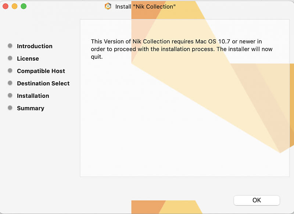The width and height of the screenshot is (294, 214).
Task: Click the bullet dot beside Compatible Host
Action: (x=10, y=71)
